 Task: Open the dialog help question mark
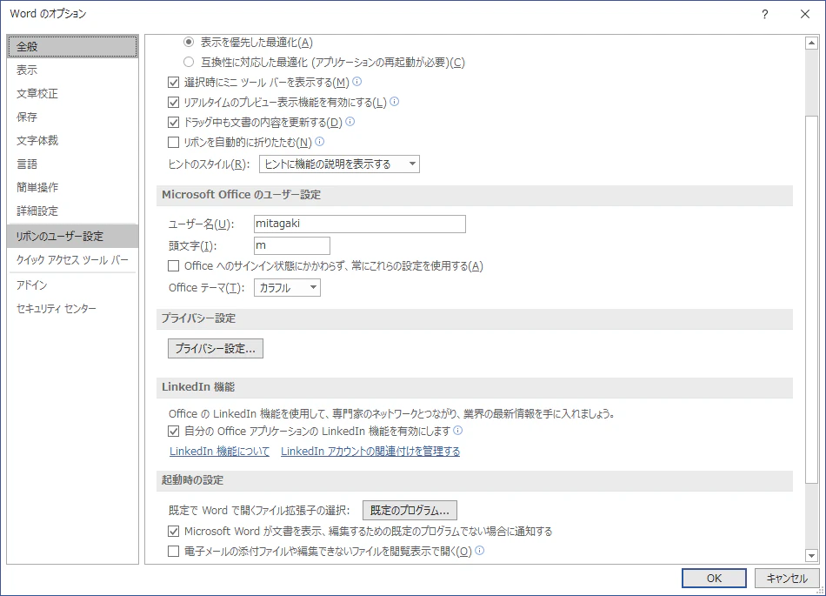(x=765, y=14)
